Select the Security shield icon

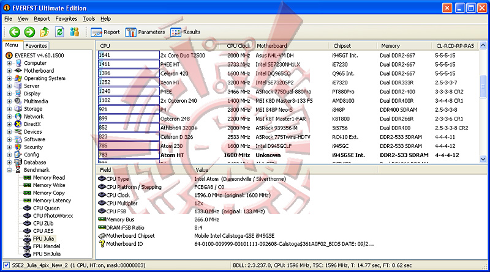[x=18, y=147]
